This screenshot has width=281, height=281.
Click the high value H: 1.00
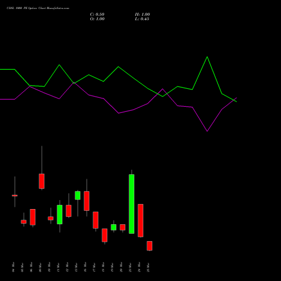tap(142, 15)
